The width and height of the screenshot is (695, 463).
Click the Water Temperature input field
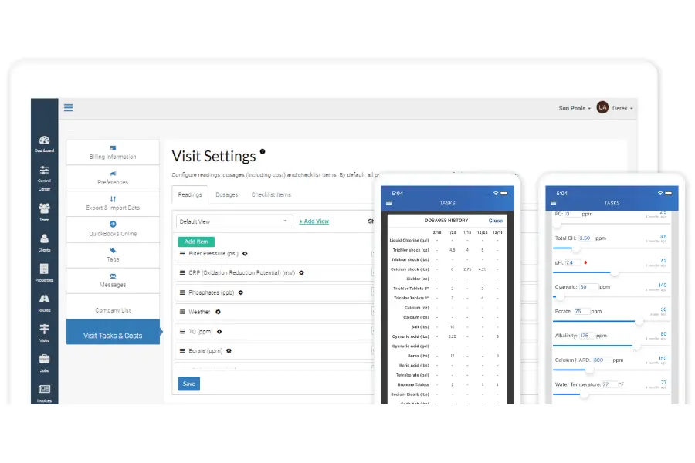pyautogui.click(x=609, y=384)
